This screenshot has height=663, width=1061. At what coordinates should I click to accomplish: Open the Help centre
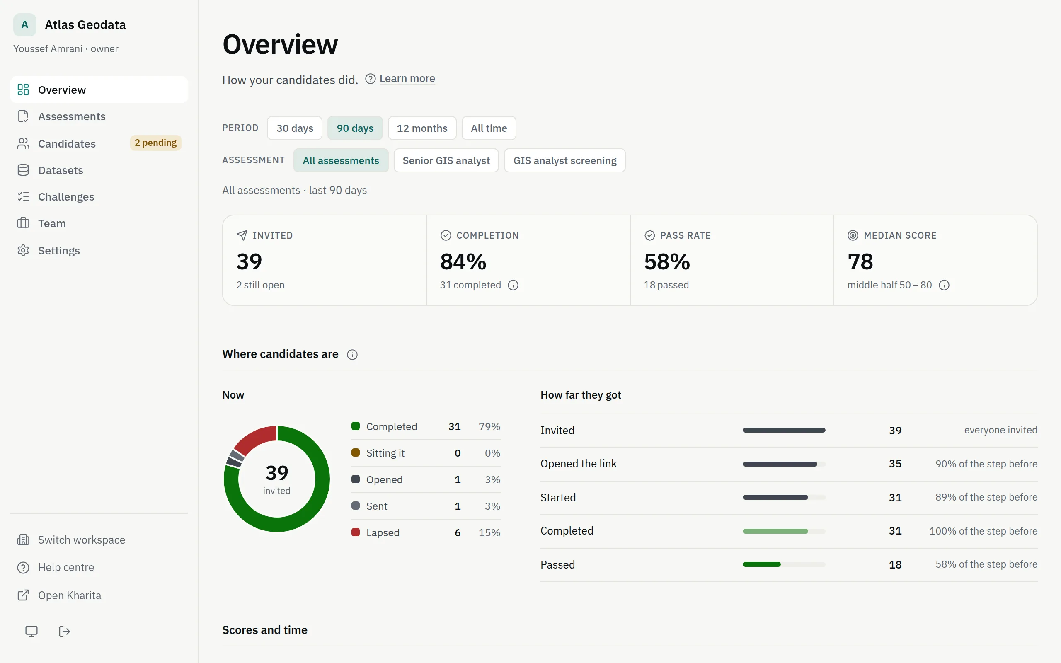click(x=99, y=567)
